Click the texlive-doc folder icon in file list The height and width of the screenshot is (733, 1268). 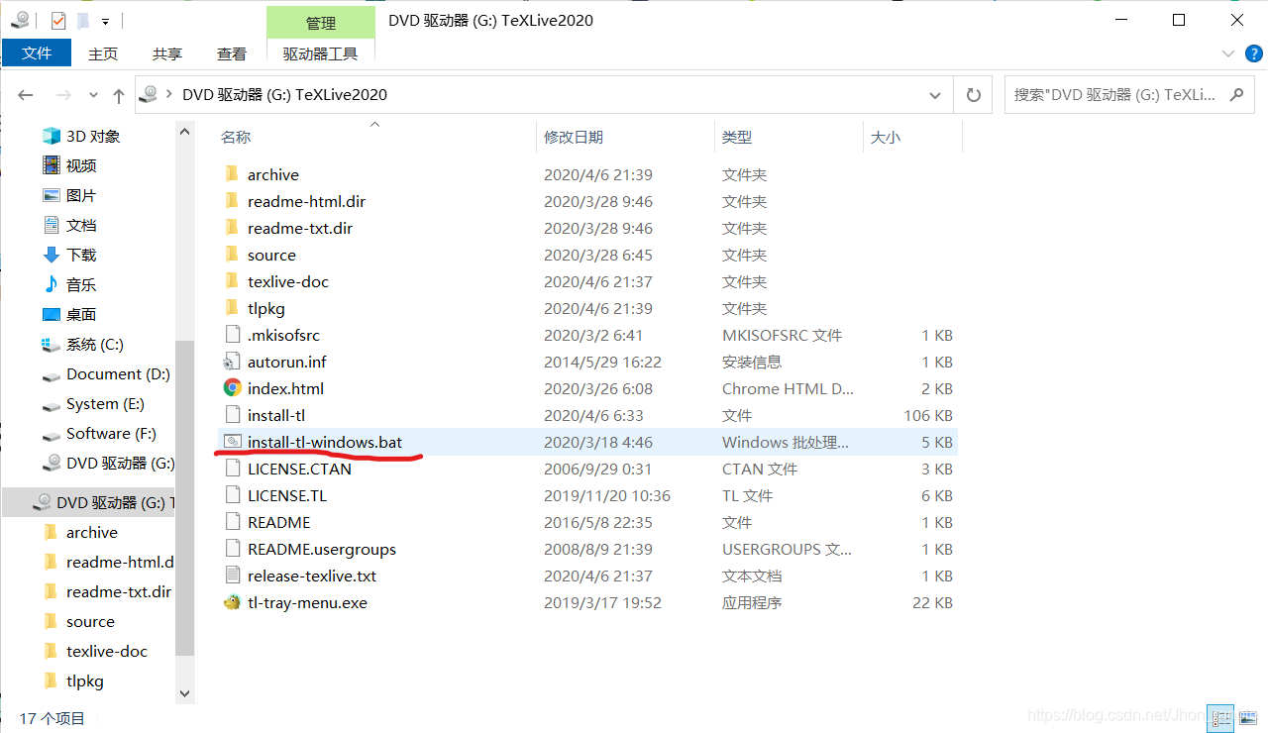click(232, 281)
